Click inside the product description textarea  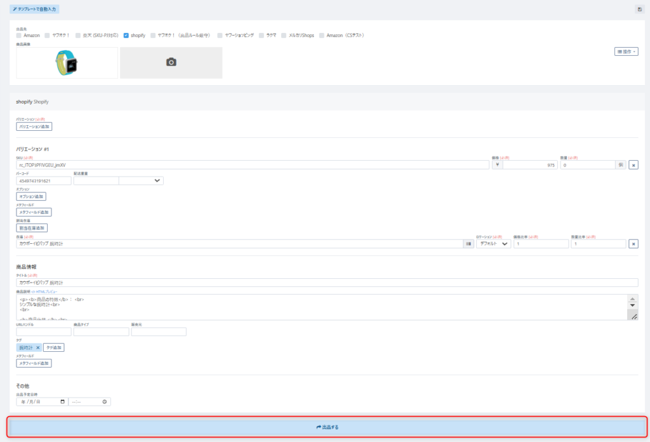(x=322, y=307)
